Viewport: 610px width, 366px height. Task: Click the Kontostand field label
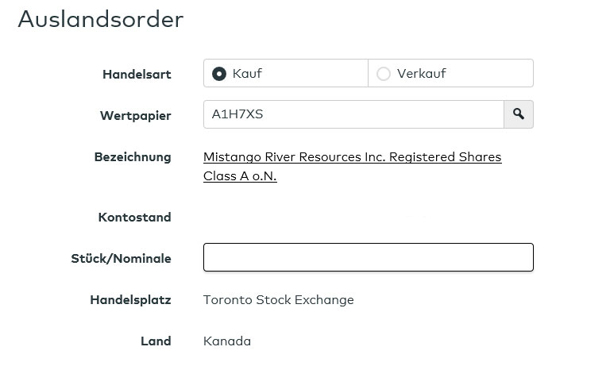[x=134, y=218]
